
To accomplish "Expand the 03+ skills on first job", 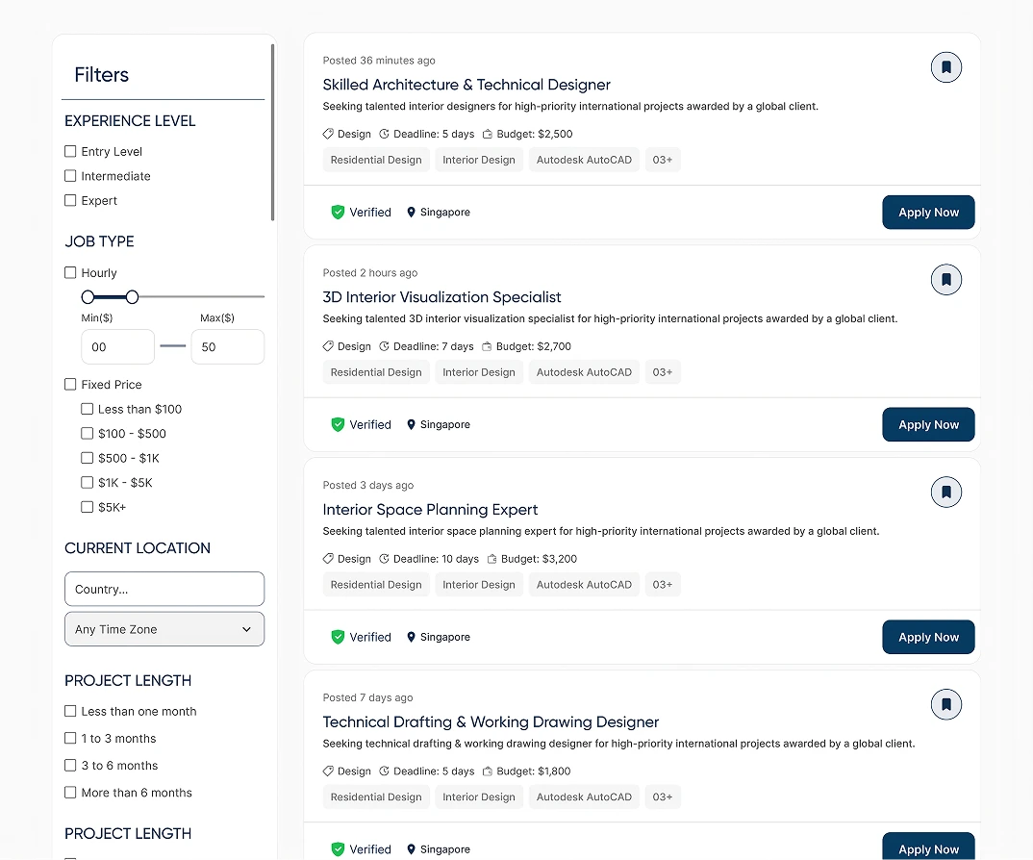I will [663, 161].
